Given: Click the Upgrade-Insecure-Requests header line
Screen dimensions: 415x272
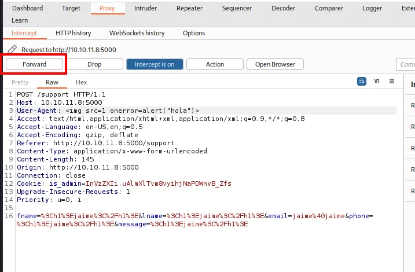Looking at the screenshot, I should click(74, 192).
